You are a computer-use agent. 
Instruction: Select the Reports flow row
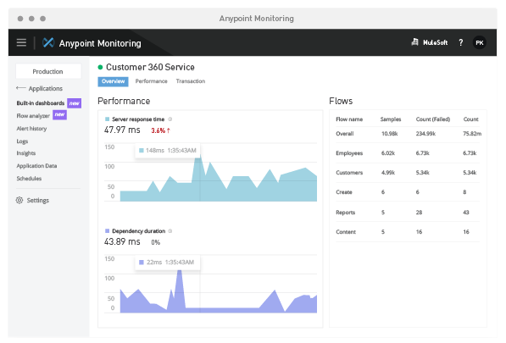408,213
